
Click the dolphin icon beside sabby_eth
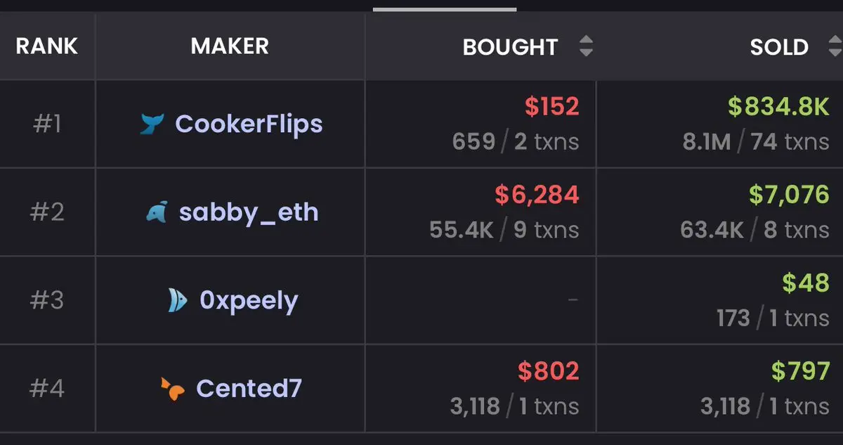[x=157, y=212]
